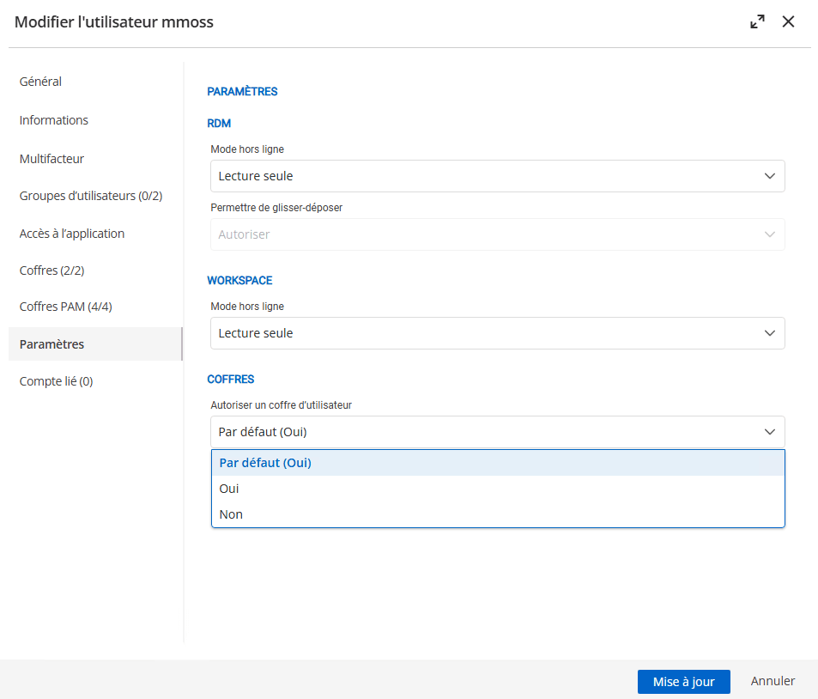The width and height of the screenshot is (818, 699).
Task: Switch to the Général section
Action: [40, 81]
